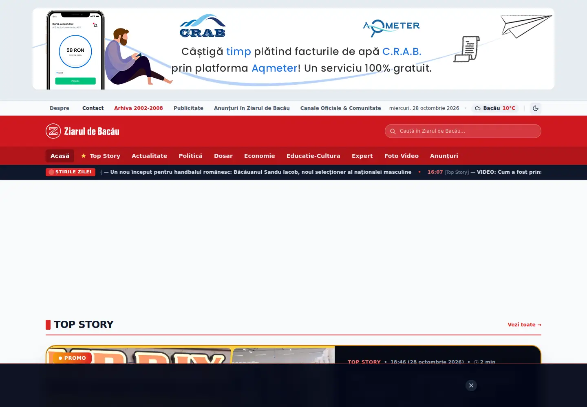Toggle dark mode with the moon icon
This screenshot has width=587, height=407.
coord(536,108)
